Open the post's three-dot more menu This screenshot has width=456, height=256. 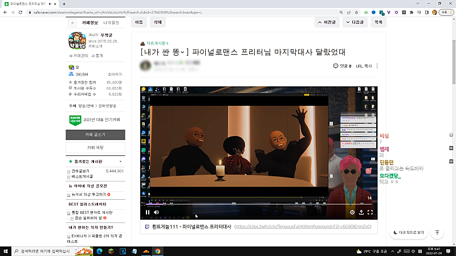(377, 66)
